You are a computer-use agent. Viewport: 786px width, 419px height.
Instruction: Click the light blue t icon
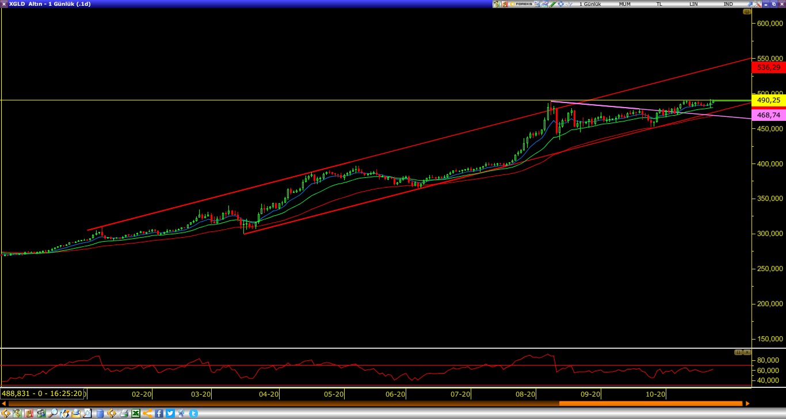(193, 413)
